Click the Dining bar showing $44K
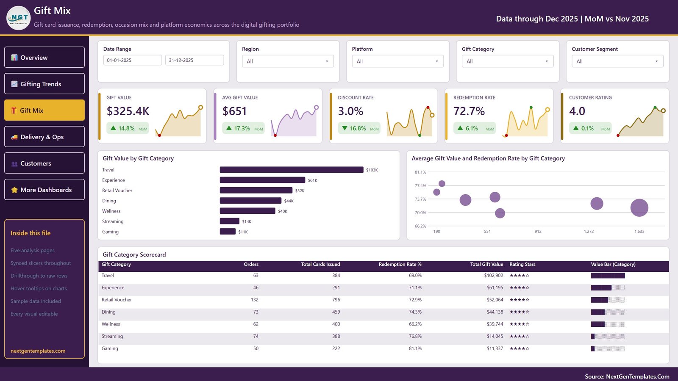The width and height of the screenshot is (678, 381). pos(250,201)
